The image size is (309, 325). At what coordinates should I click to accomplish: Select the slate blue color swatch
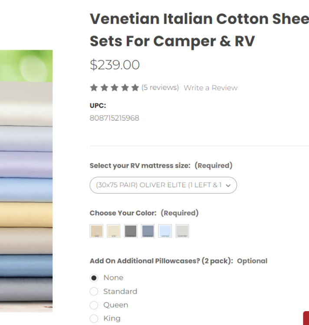[x=148, y=231]
